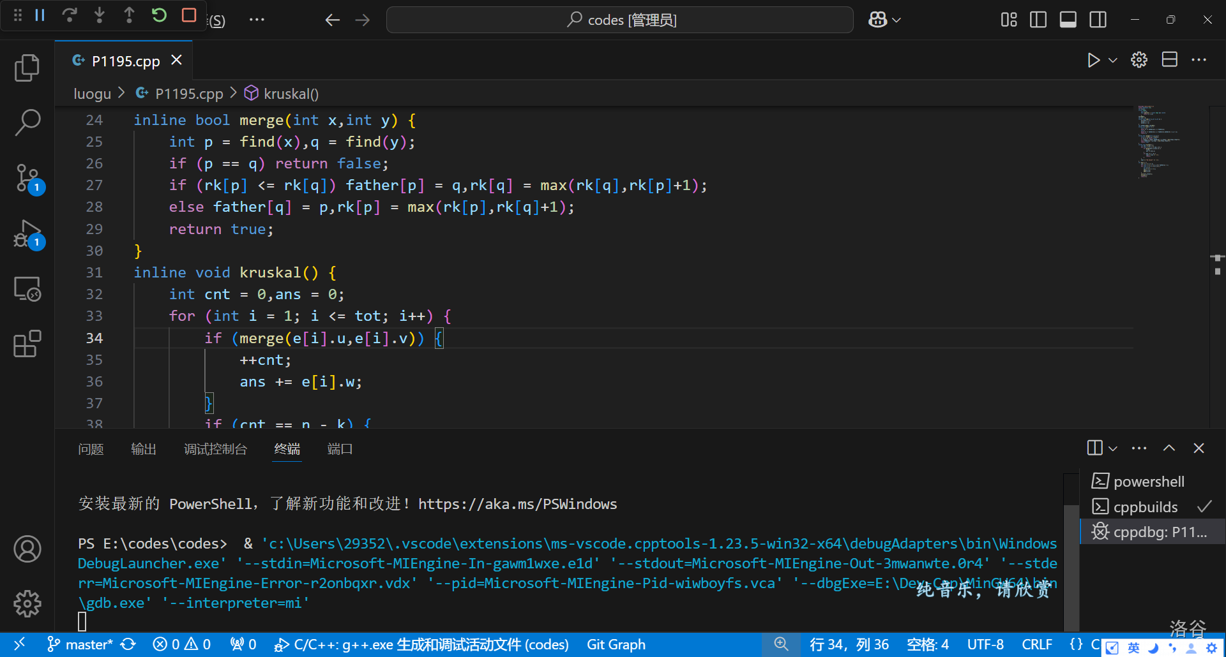Grab the debug toolbar drag handle
This screenshot has height=657, width=1226.
coord(18,15)
